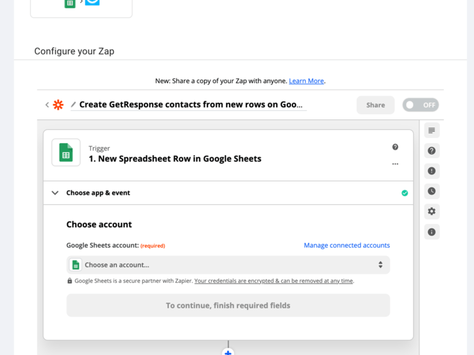The height and width of the screenshot is (355, 474).
Task: Open Zap settings gear icon
Action: [x=431, y=212]
